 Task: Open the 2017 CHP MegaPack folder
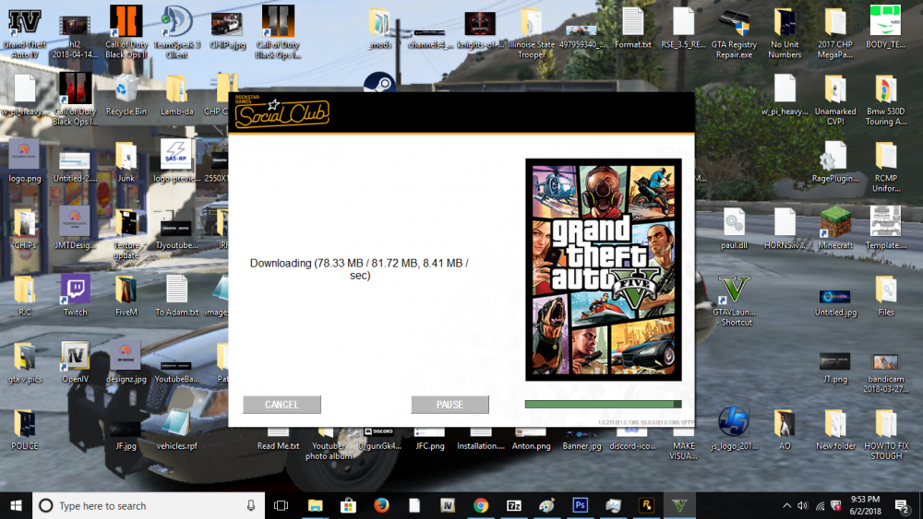(835, 32)
